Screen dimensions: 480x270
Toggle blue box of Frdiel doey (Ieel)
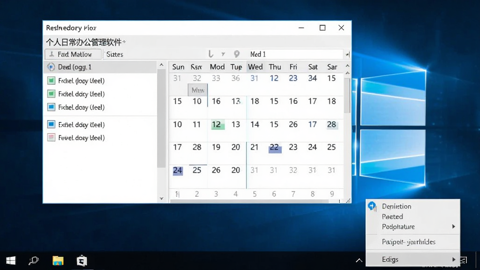pyautogui.click(x=51, y=107)
